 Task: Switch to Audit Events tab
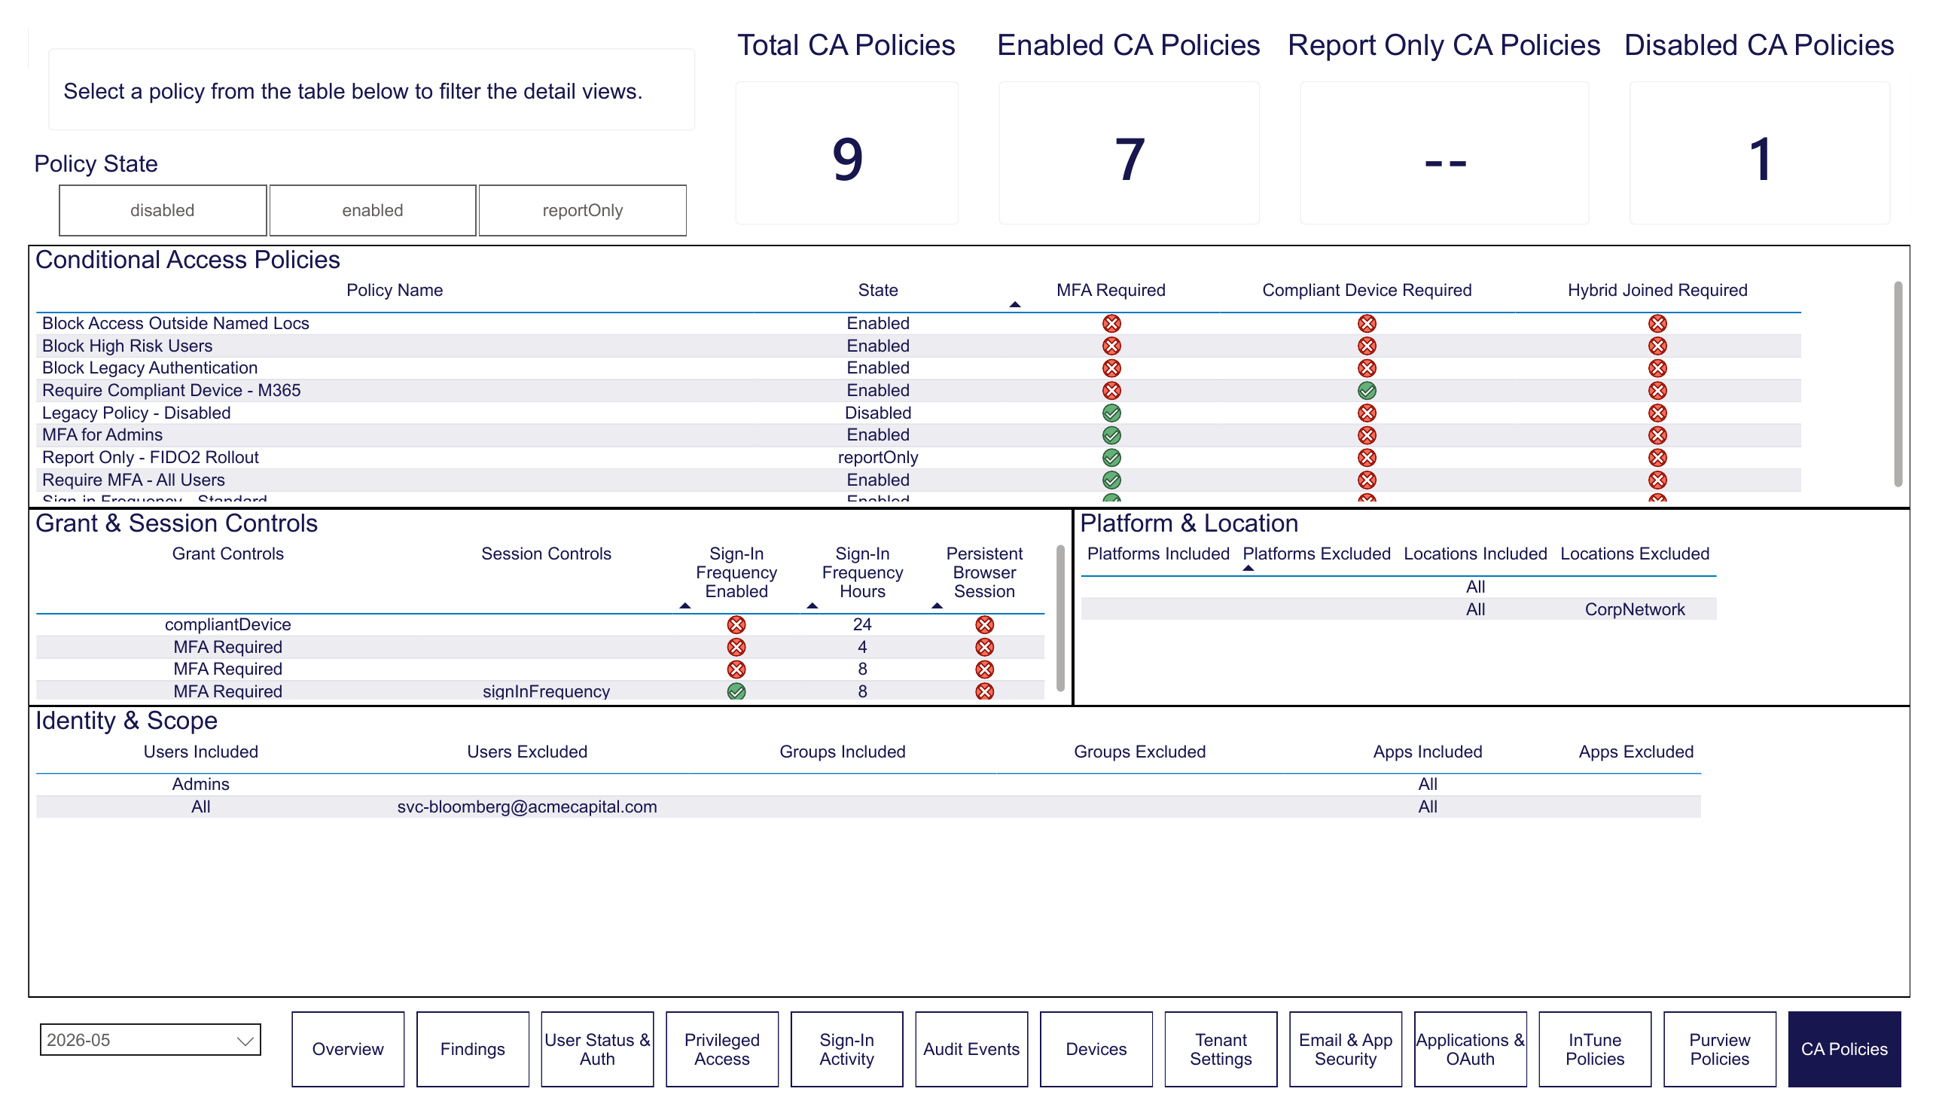[x=971, y=1048]
